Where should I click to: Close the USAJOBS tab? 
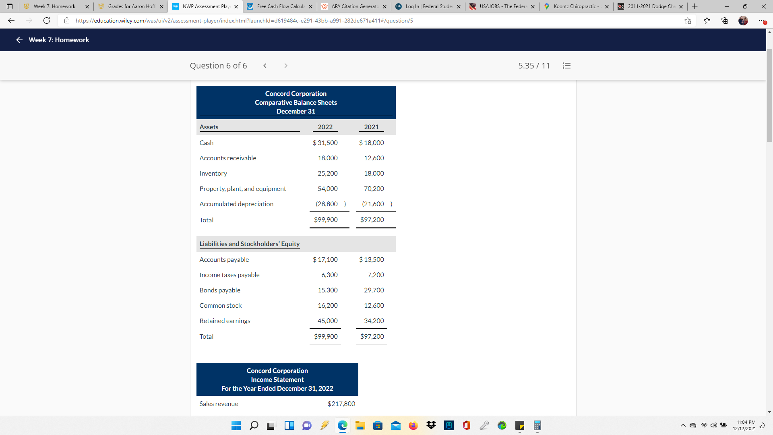point(533,6)
